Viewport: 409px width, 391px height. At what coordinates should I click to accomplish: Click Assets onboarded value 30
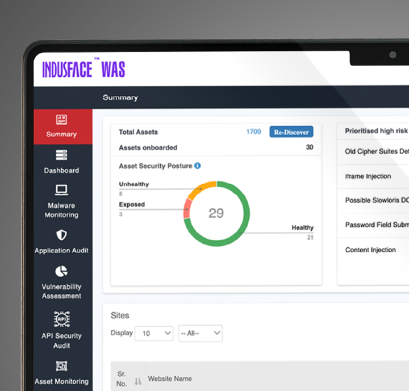click(310, 147)
